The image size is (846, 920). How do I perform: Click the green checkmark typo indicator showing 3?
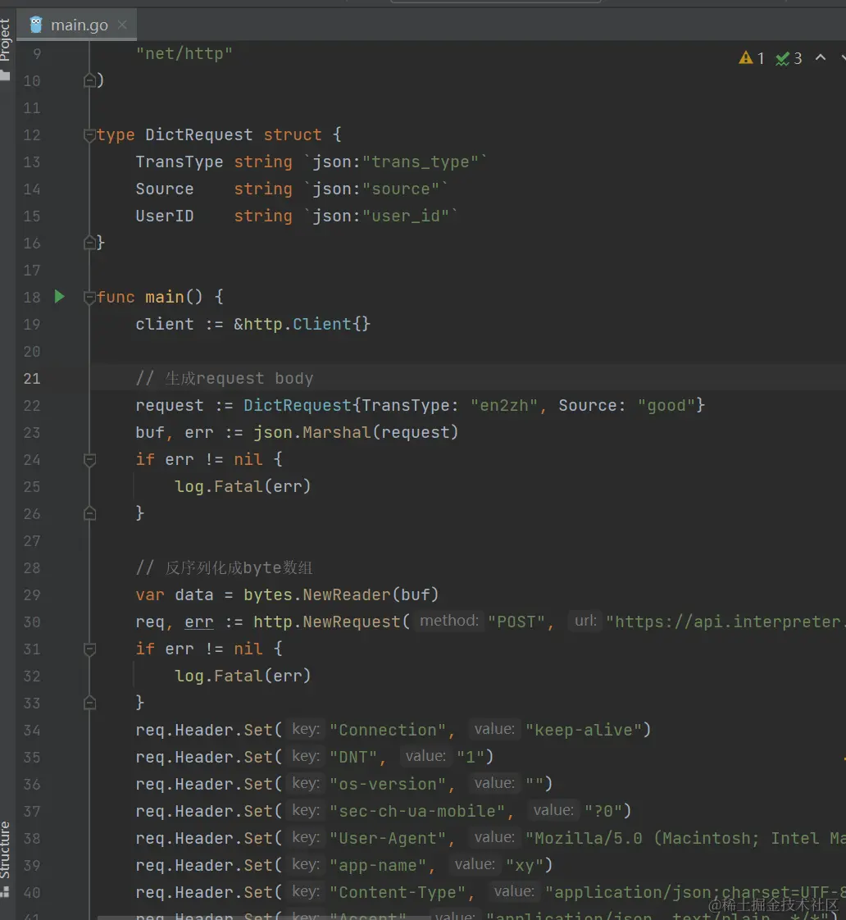coord(789,58)
